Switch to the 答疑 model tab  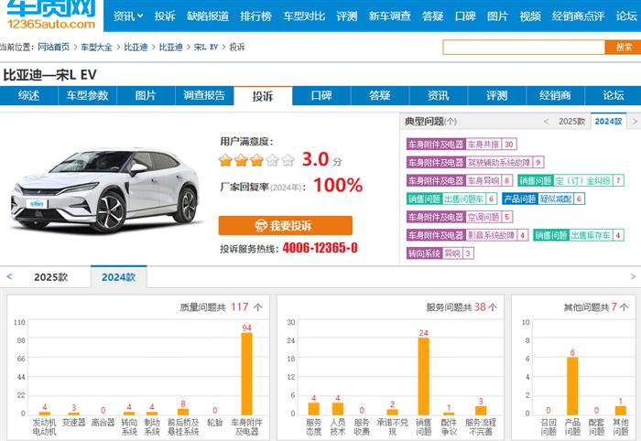380,95
